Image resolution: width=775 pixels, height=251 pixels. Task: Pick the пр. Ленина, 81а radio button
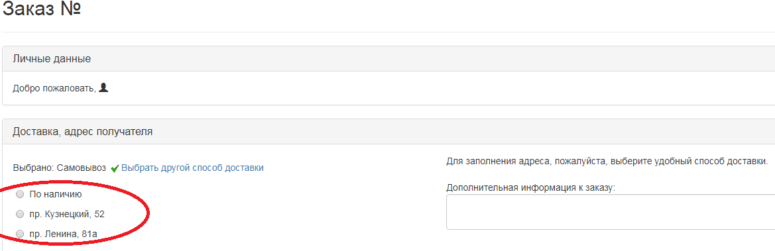(21, 234)
